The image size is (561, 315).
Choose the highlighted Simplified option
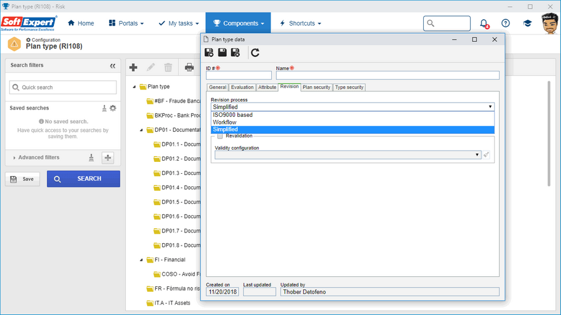point(353,129)
